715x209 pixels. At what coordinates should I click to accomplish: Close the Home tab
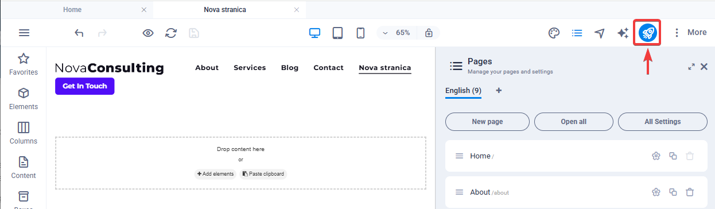(x=143, y=10)
